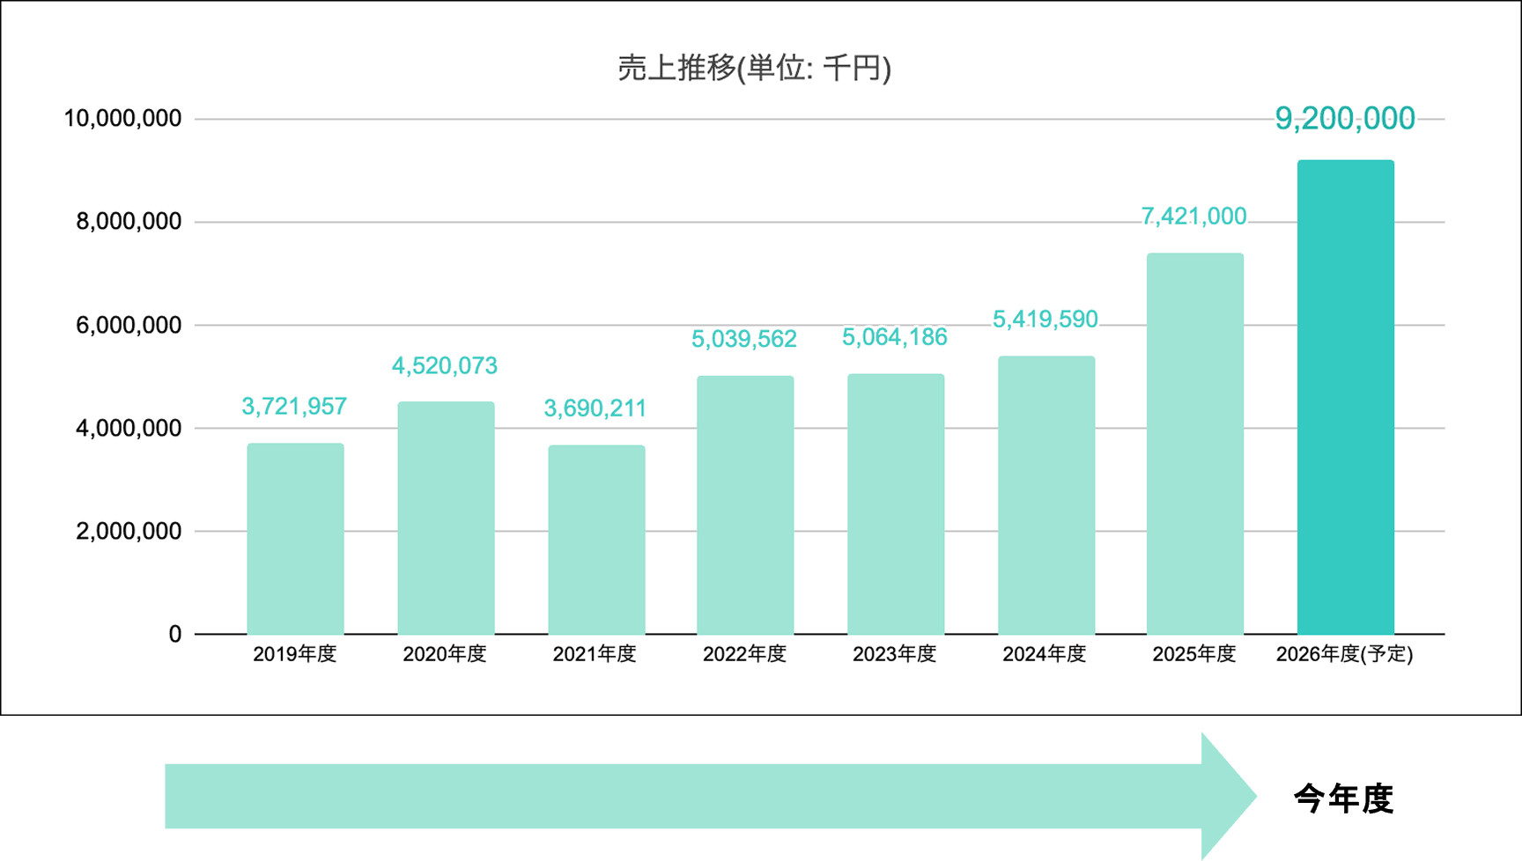Select the 3,690,211 data label
1522x861 pixels.
tap(595, 408)
